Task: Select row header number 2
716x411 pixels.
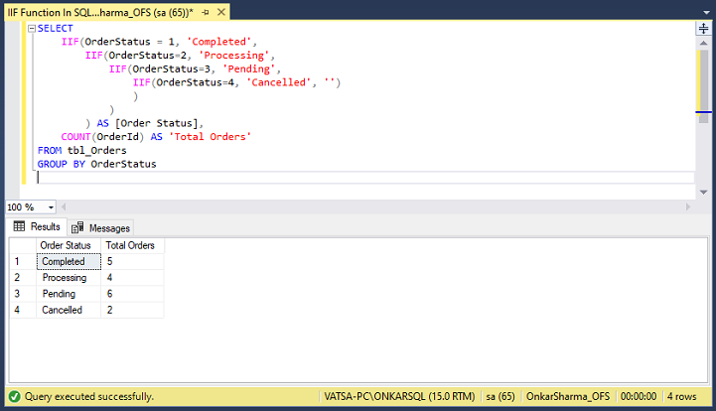Action: tap(23, 278)
